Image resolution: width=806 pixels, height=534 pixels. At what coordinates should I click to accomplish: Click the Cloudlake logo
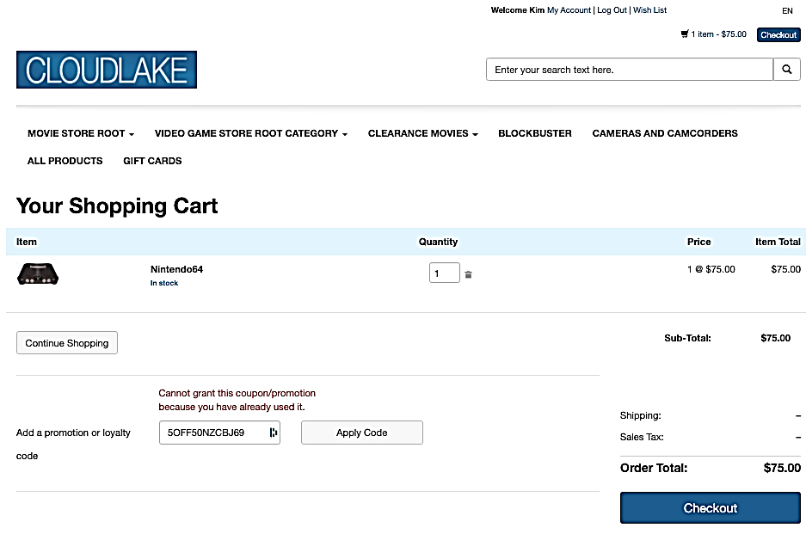(x=107, y=70)
